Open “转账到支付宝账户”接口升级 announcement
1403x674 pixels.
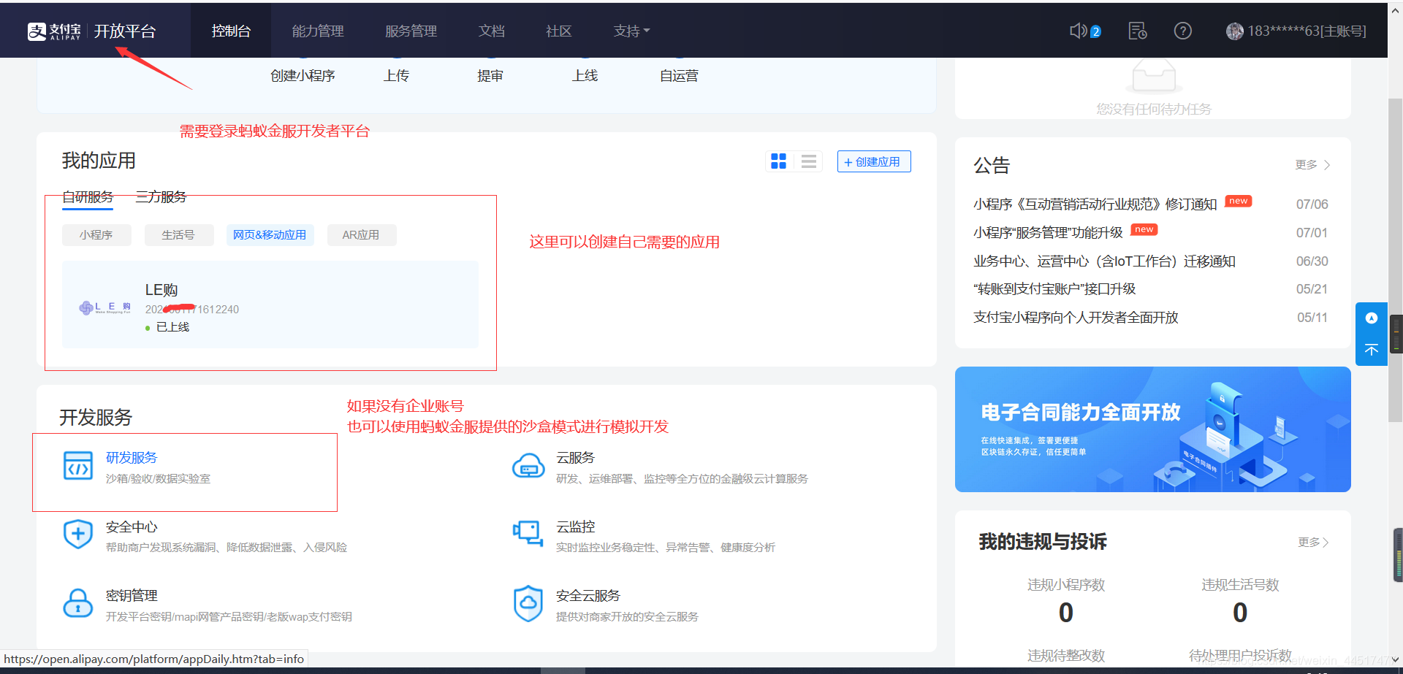point(1054,289)
